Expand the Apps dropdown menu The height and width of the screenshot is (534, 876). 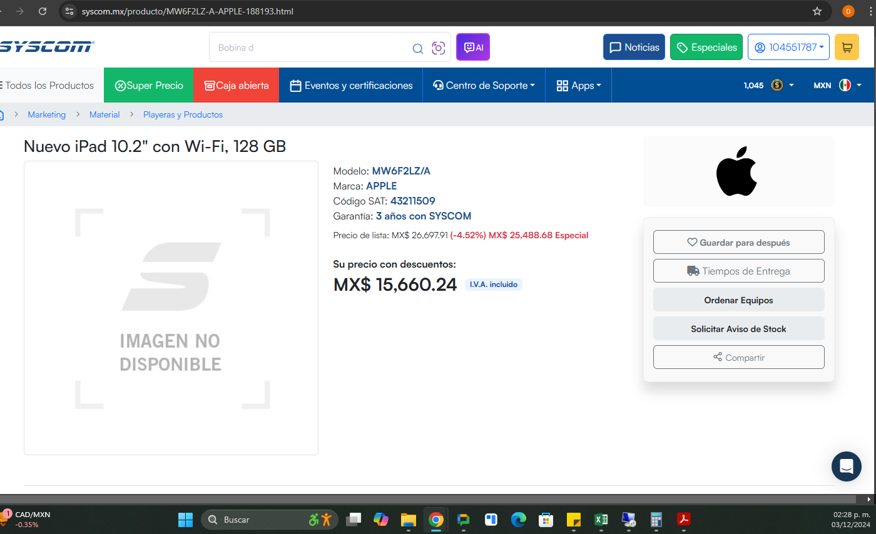click(x=579, y=85)
